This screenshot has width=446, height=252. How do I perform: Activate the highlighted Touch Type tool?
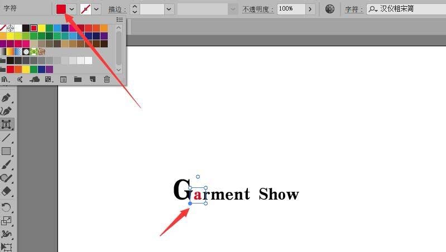tap(6, 124)
